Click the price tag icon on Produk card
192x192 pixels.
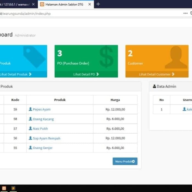pos(34,56)
